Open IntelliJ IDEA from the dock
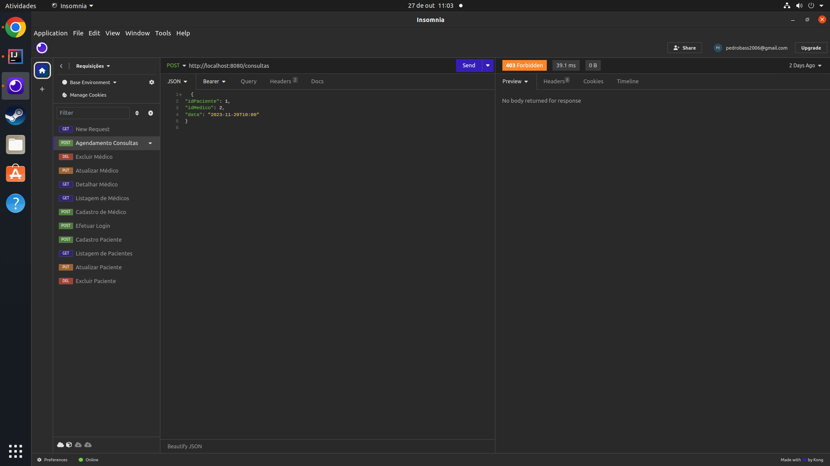 [x=16, y=57]
